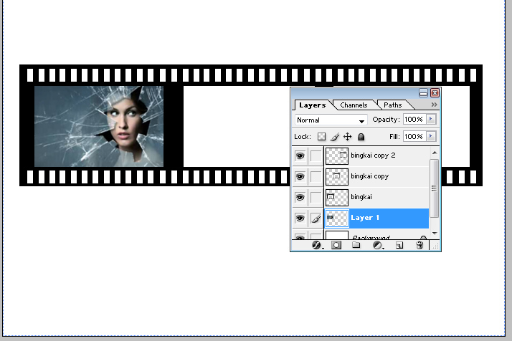Toggle link box for bingkai layer
This screenshot has height=341, width=512.
(x=316, y=198)
